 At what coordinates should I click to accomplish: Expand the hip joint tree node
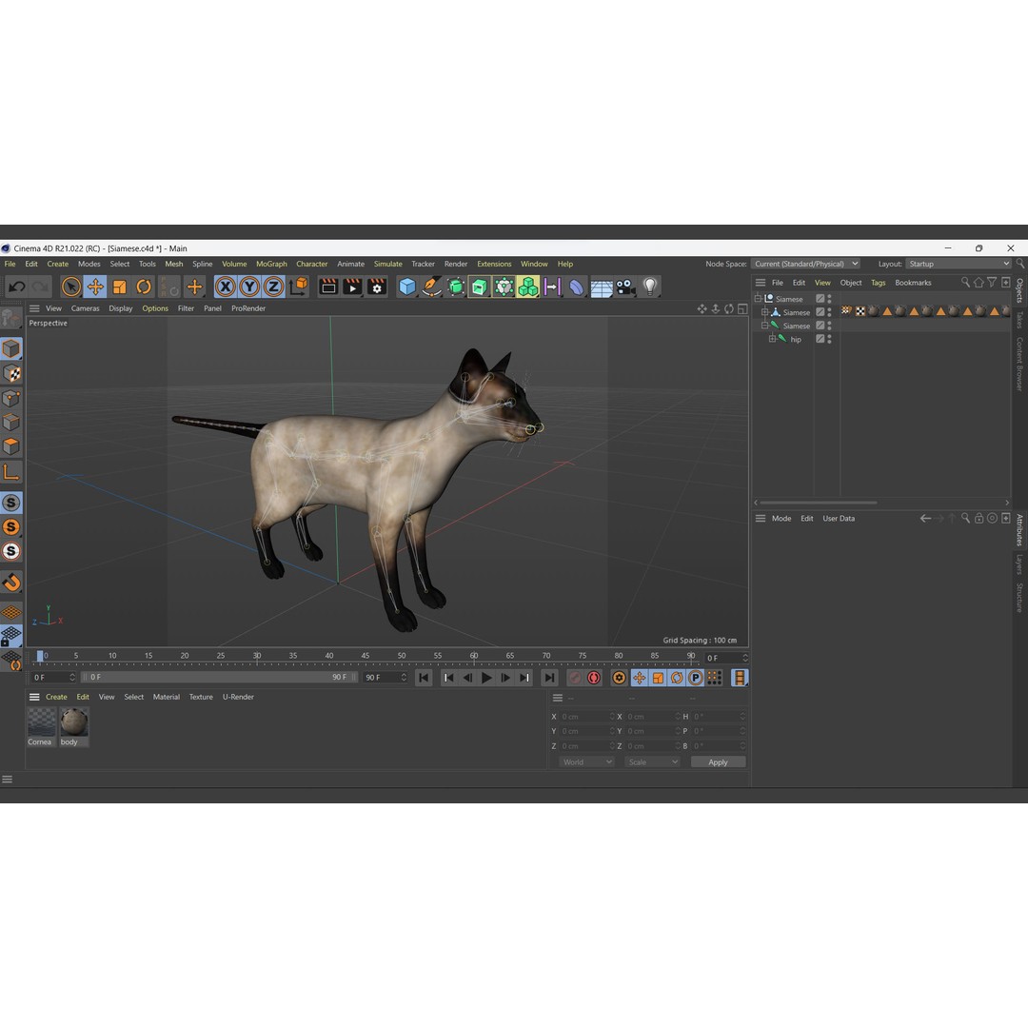pos(772,339)
